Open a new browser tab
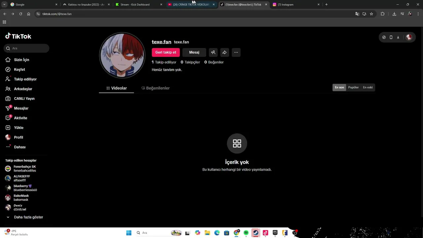This screenshot has width=423, height=238. point(327,5)
